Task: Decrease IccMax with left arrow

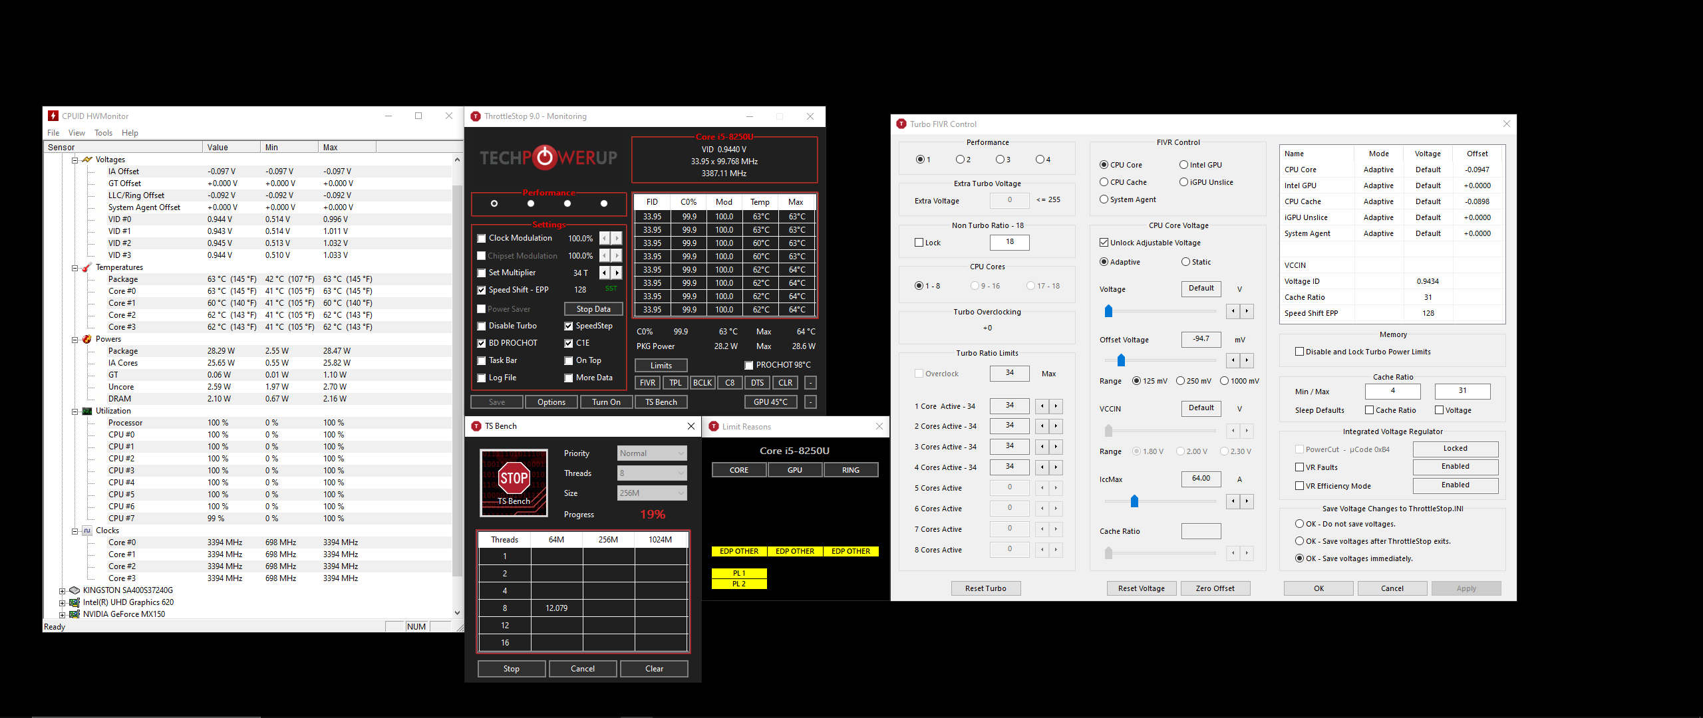Action: click(1233, 501)
